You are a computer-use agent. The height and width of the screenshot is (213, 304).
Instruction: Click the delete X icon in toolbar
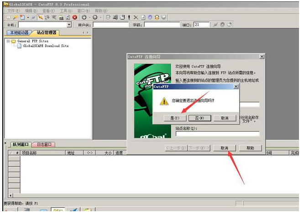(x=136, y=17)
